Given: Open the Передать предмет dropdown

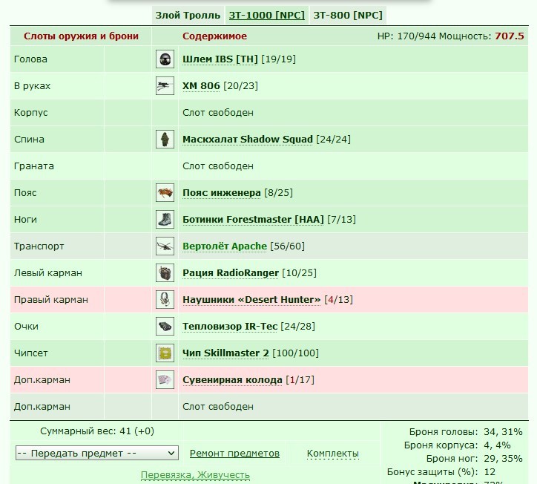Looking at the screenshot, I should (97, 453).
